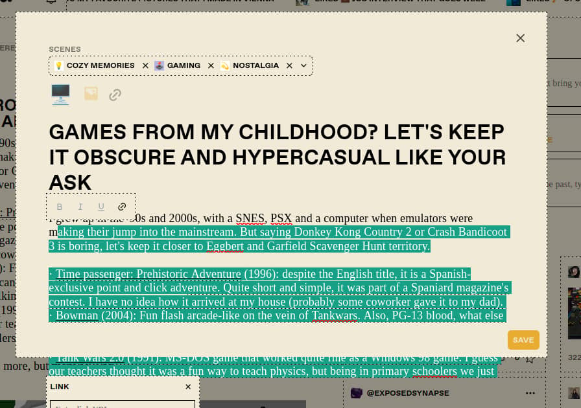Click the post title heading
This screenshot has height=408, width=581.
(x=277, y=157)
